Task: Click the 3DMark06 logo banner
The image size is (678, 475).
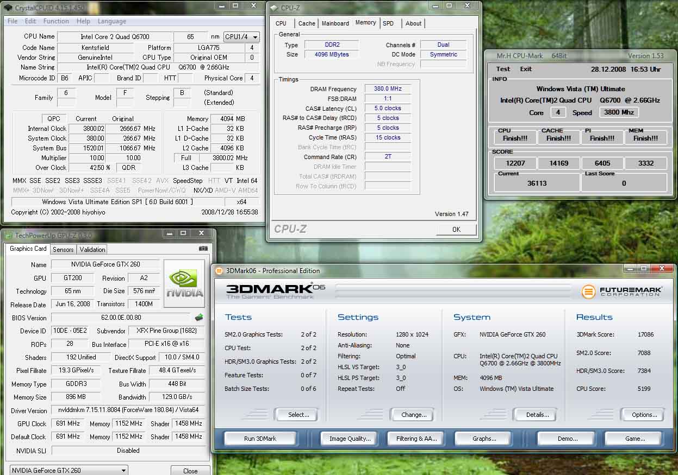Action: pyautogui.click(x=275, y=291)
